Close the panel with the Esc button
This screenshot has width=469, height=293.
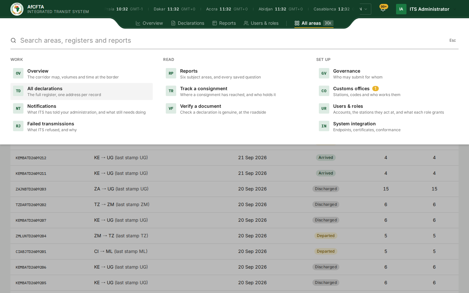[453, 40]
